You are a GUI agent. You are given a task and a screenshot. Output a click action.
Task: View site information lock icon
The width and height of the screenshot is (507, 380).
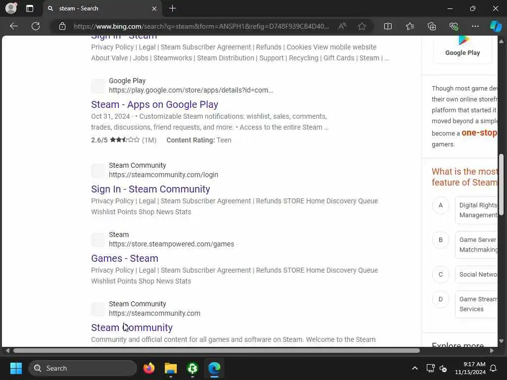(x=62, y=26)
